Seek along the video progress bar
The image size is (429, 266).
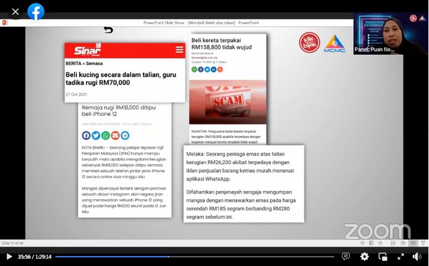point(195,257)
